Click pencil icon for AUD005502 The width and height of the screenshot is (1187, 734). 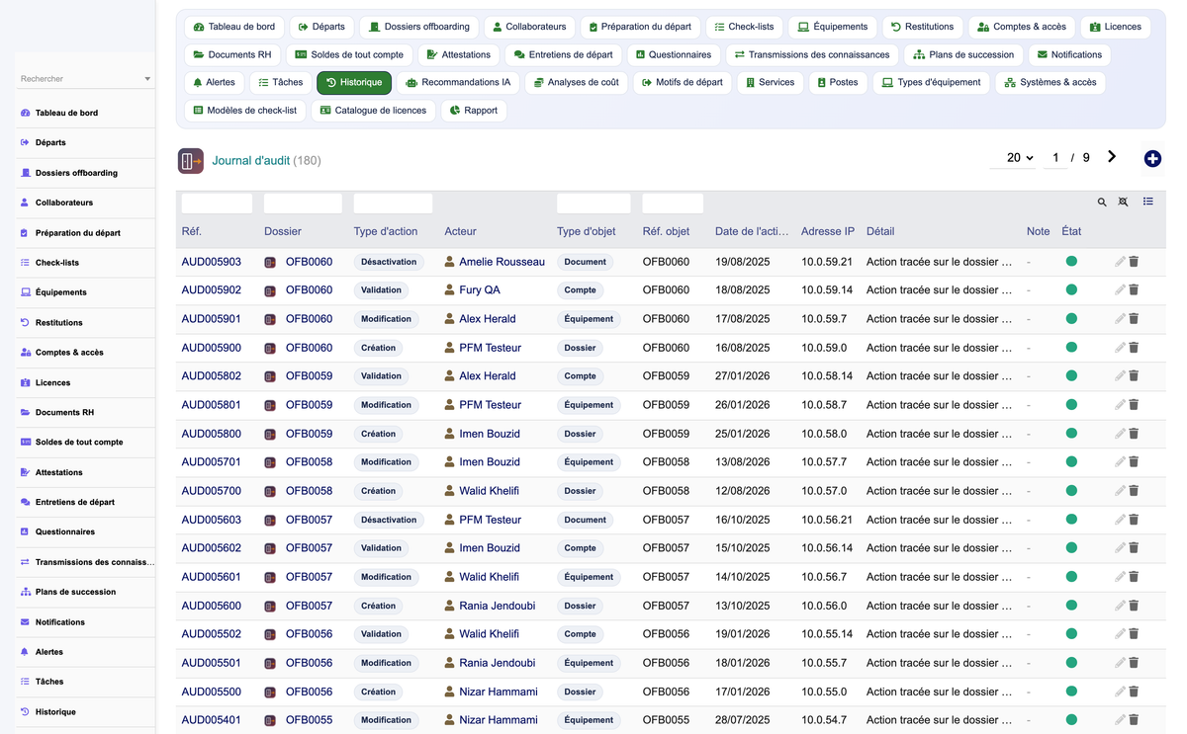(x=1120, y=634)
